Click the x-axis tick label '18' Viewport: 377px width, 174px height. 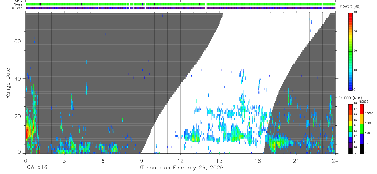point(258,161)
